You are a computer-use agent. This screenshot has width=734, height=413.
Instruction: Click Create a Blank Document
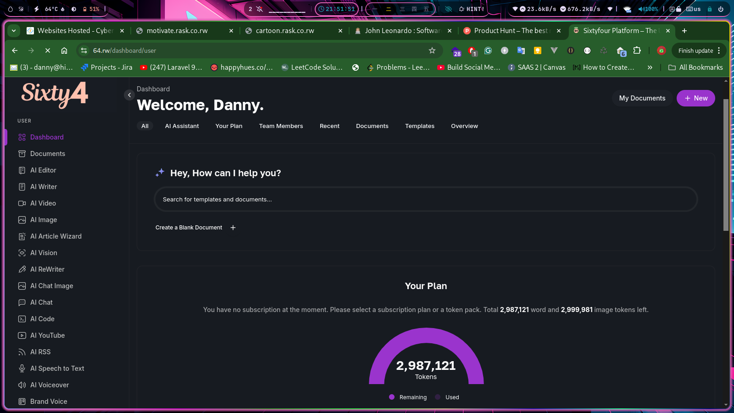click(x=189, y=228)
